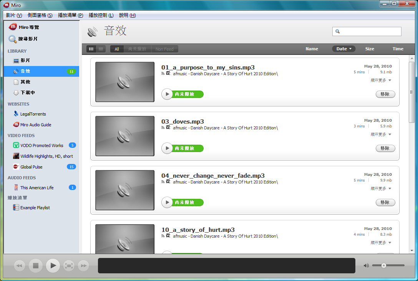The image size is (418, 281).
Task: Expand 顯示更多 for 04_never_change_never_fade.mp3
Action: tap(381, 188)
